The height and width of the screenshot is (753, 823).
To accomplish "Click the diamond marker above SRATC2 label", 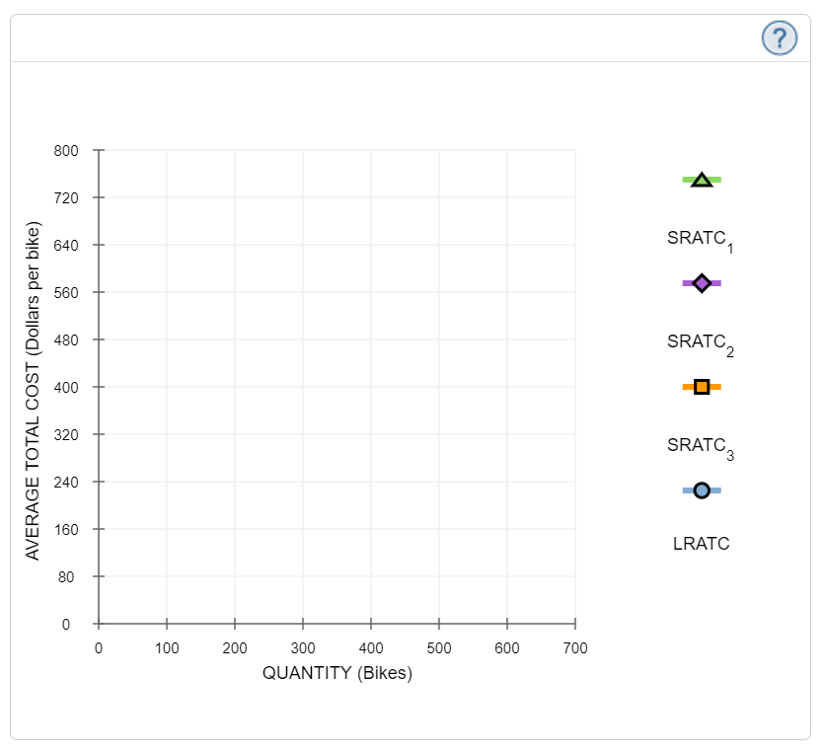I will click(x=702, y=283).
